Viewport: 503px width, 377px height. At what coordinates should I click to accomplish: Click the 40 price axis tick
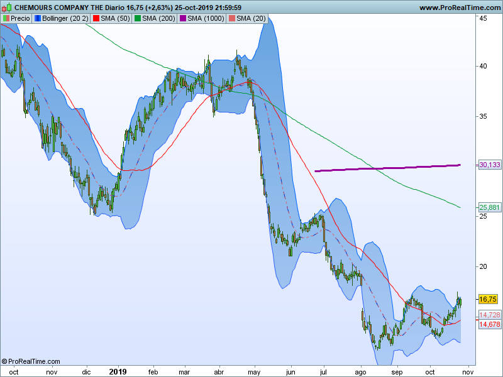[x=483, y=66]
